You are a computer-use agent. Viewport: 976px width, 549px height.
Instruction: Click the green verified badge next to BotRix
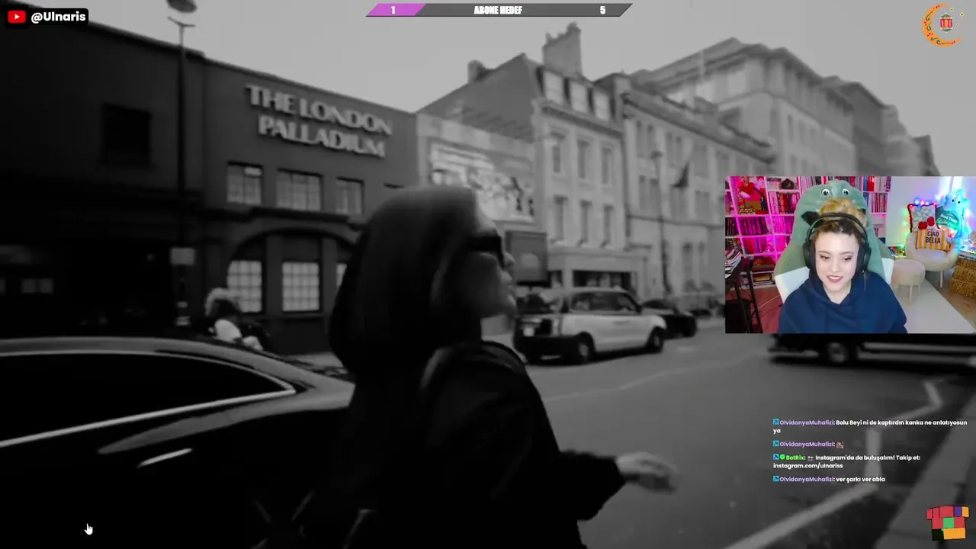click(x=782, y=457)
